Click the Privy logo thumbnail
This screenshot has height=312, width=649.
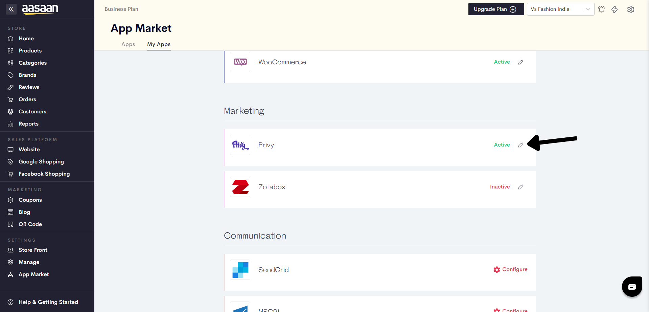point(240,145)
